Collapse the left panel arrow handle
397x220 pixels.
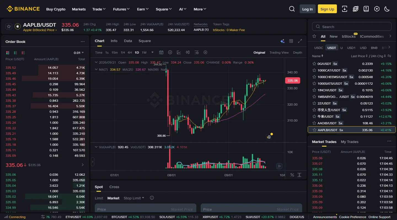(93, 162)
